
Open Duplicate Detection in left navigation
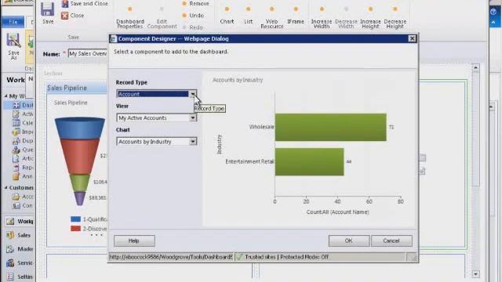23,141
